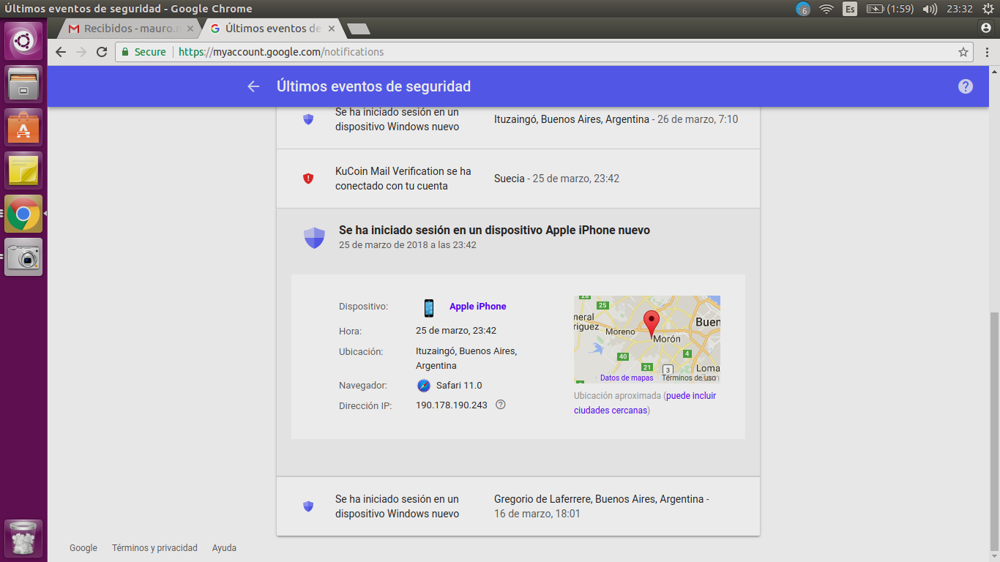
Task: Open Google footer link
Action: coord(83,547)
